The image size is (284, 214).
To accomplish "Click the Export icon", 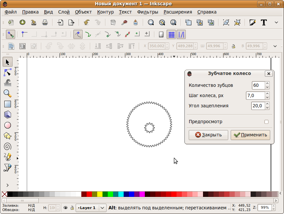I will point(71,22).
